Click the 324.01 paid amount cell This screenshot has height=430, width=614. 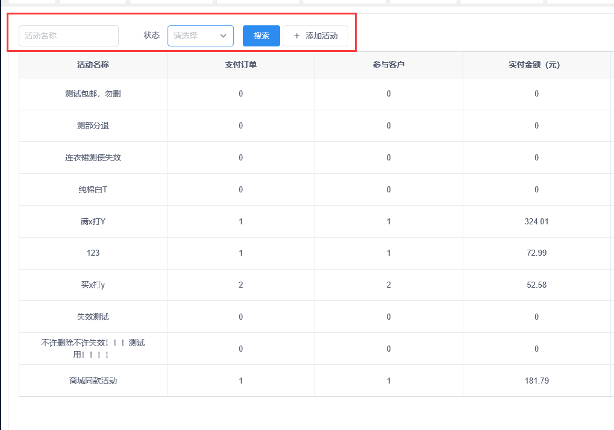[x=536, y=222]
